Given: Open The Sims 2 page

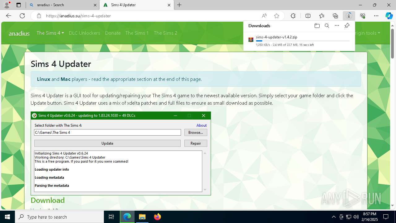Looking at the screenshot, I should pyautogui.click(x=166, y=33).
